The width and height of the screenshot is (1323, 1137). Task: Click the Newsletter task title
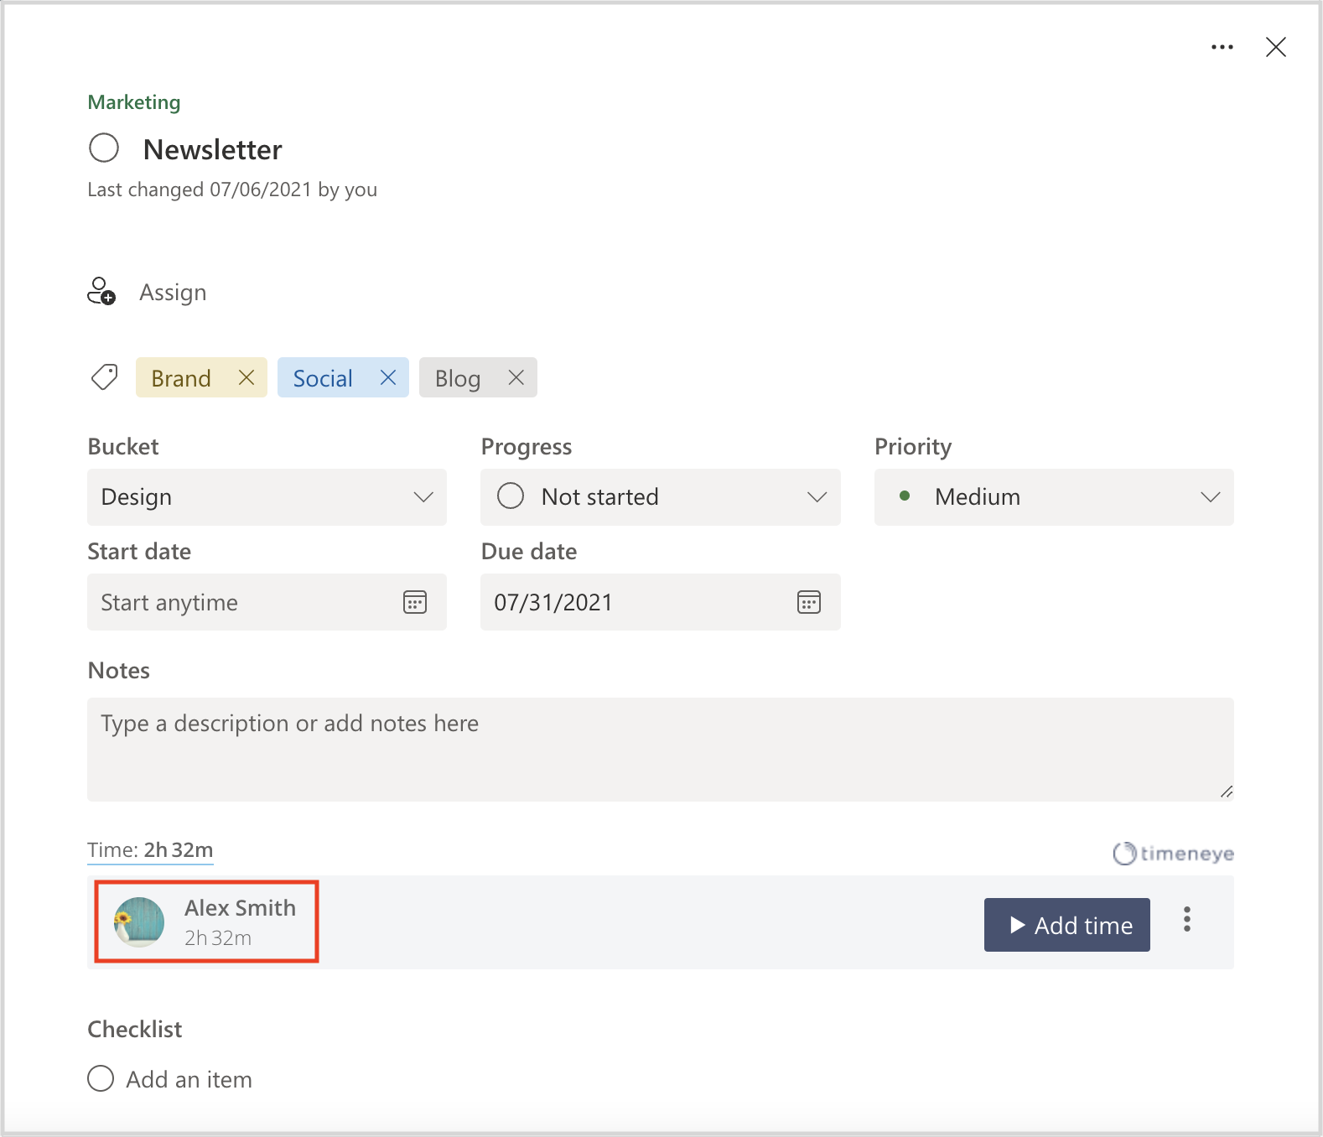(213, 149)
